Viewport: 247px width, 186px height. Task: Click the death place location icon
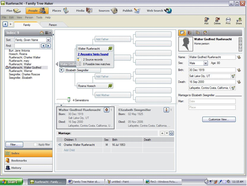[x=233, y=88]
